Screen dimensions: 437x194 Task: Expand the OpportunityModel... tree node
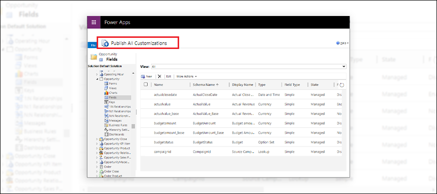coord(97,162)
